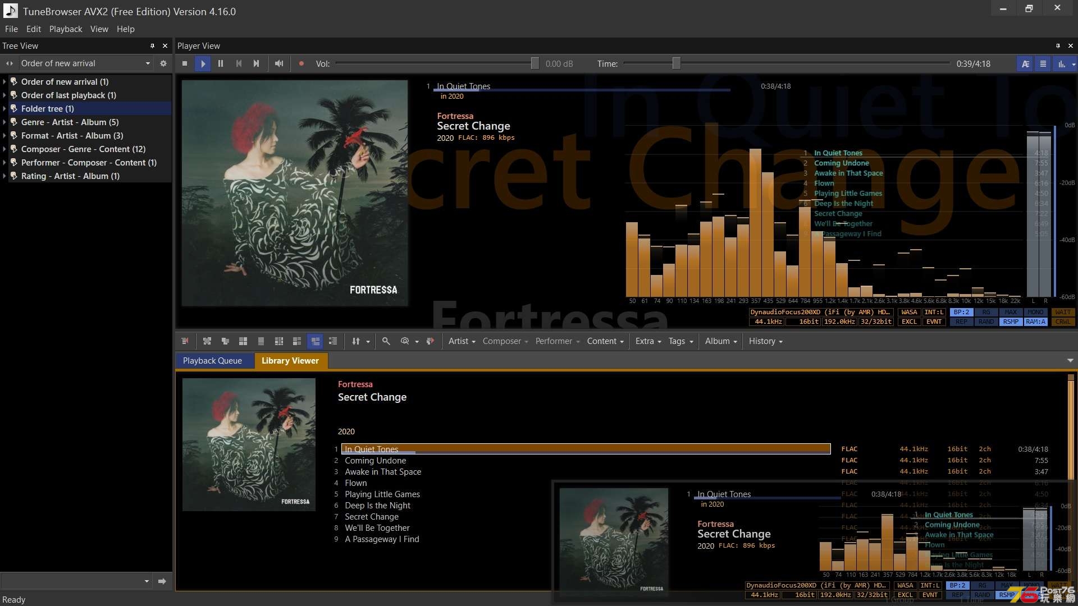Expand the 'Folder tree (1)' node

click(x=4, y=109)
